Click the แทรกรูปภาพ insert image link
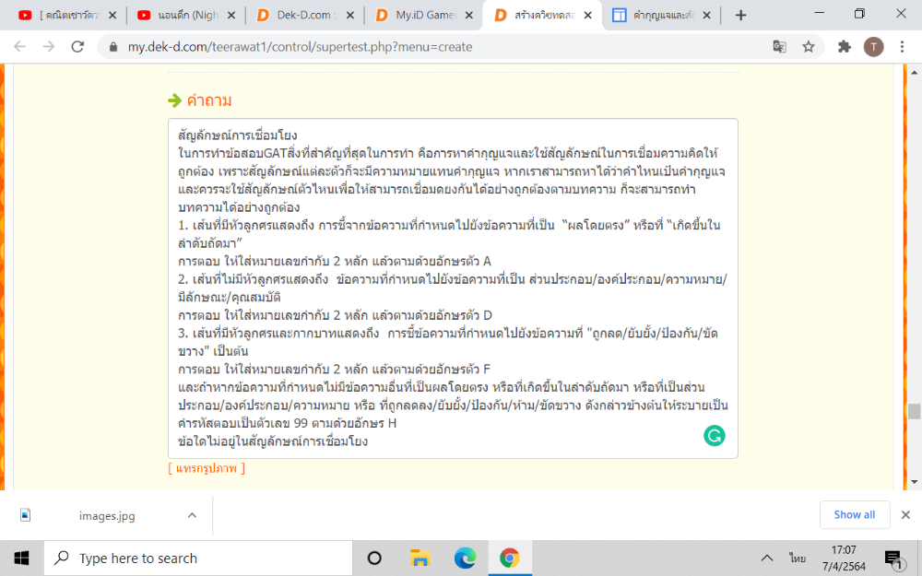The height and width of the screenshot is (576, 922). 207,468
